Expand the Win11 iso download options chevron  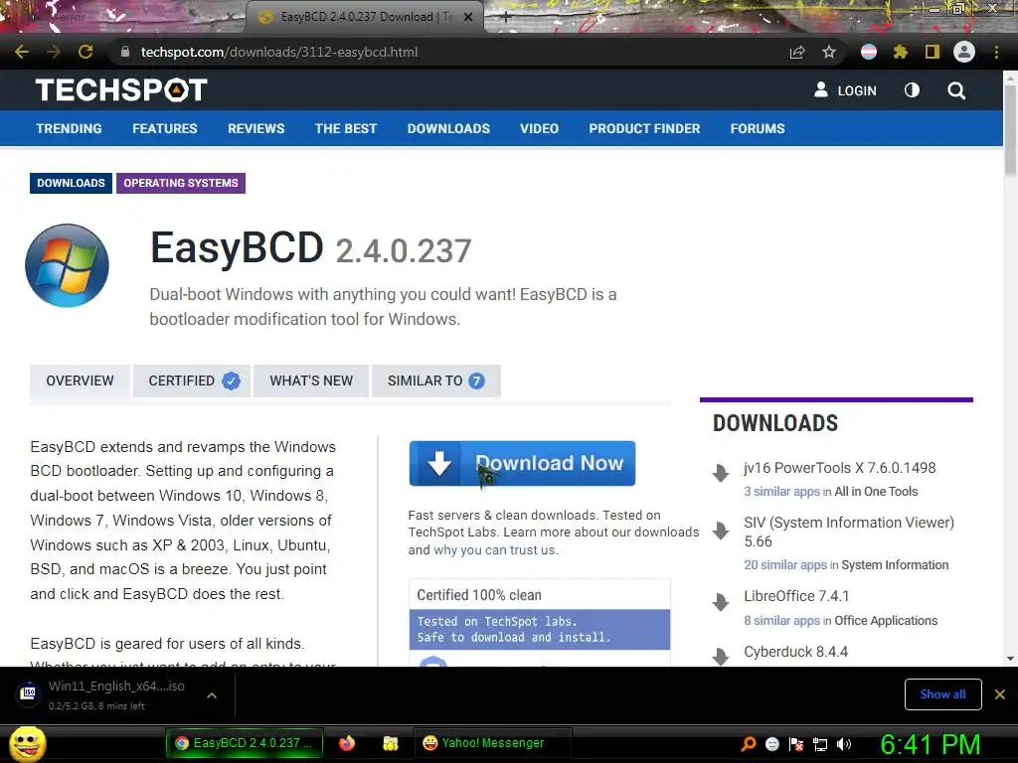212,695
